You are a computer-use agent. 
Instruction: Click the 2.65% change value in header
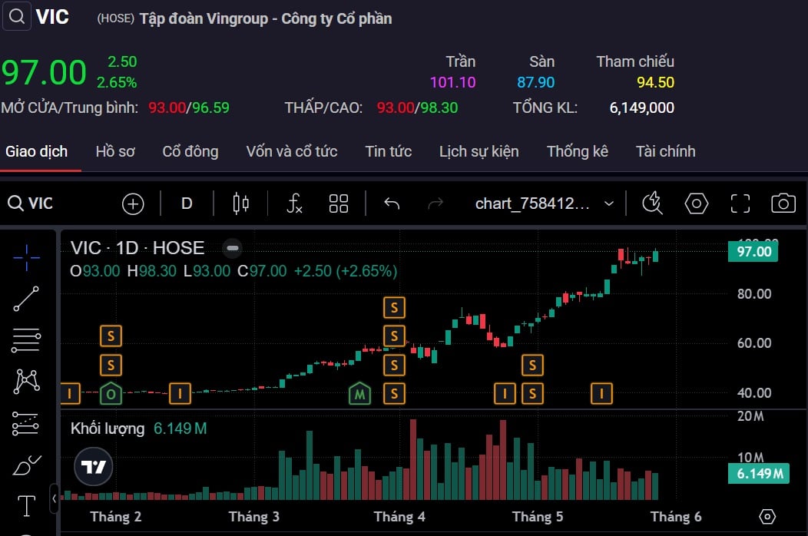(117, 82)
